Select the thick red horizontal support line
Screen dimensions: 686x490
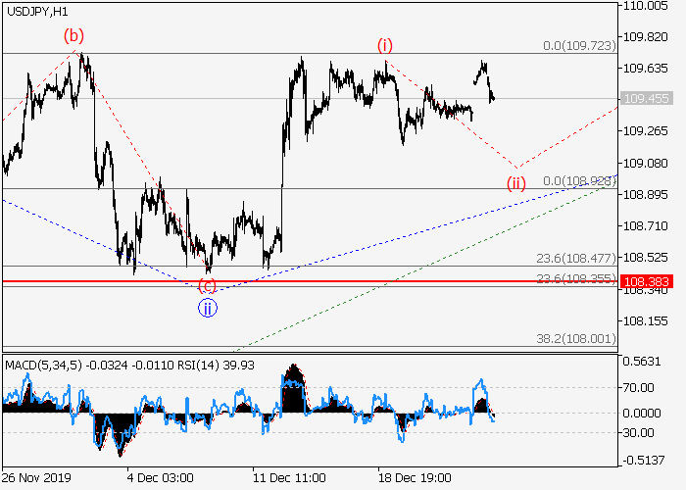[294, 282]
